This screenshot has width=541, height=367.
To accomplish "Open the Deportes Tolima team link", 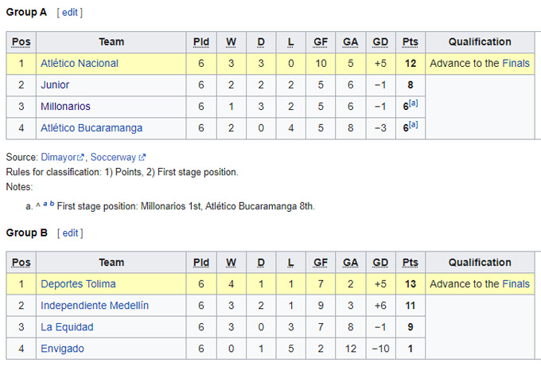I will coord(78,284).
